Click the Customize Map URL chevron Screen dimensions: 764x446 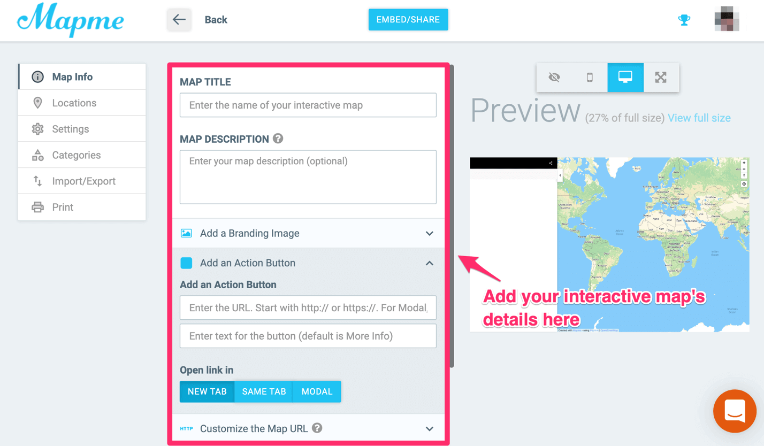coord(429,429)
